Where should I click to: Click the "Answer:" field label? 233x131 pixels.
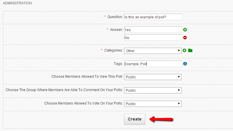point(116,30)
